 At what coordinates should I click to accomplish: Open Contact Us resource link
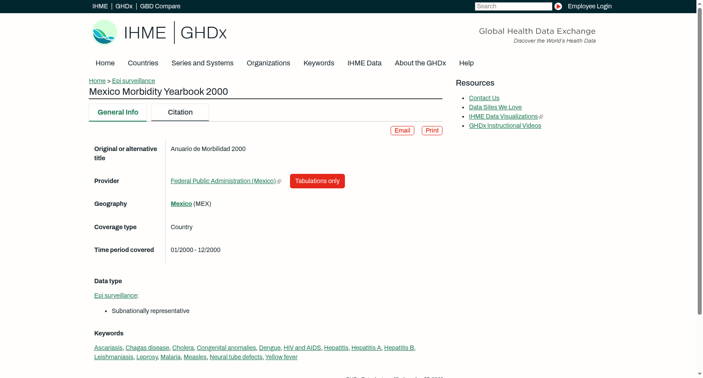[x=484, y=98]
